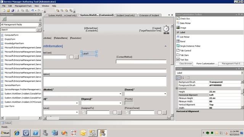Select the KnowledgeMainForm entry
Viewport: 244px width, 137px height.
pos(14,43)
